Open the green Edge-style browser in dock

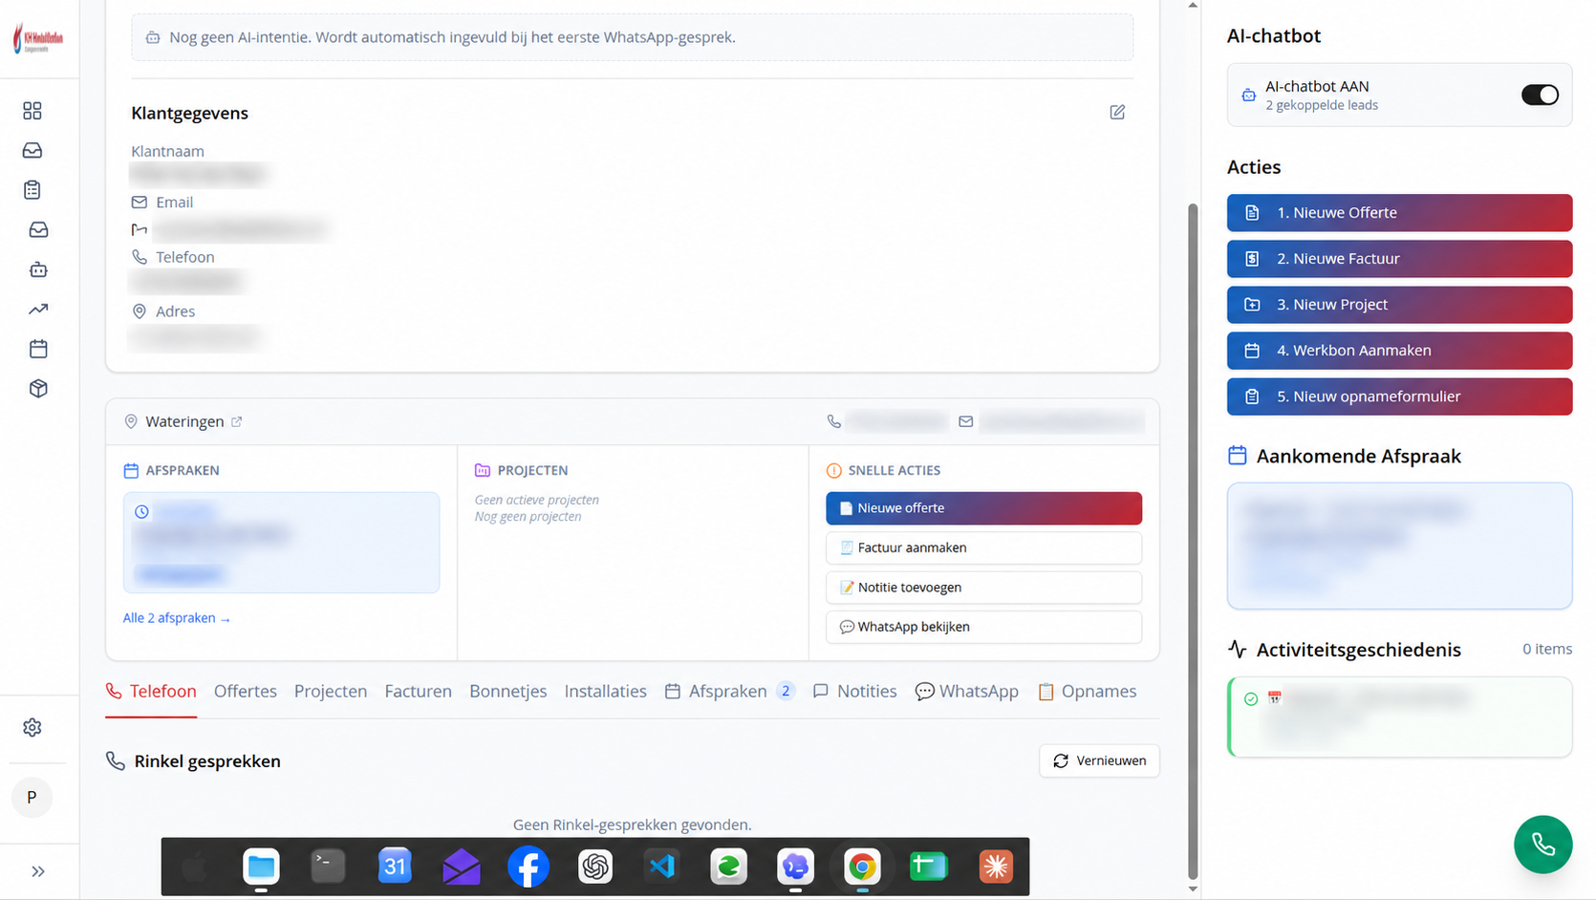click(x=728, y=867)
